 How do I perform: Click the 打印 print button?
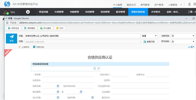tap(60, 28)
